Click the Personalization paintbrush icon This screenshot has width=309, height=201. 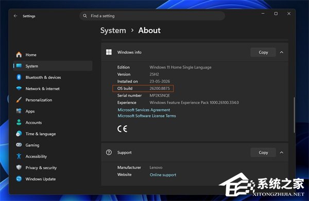click(19, 99)
